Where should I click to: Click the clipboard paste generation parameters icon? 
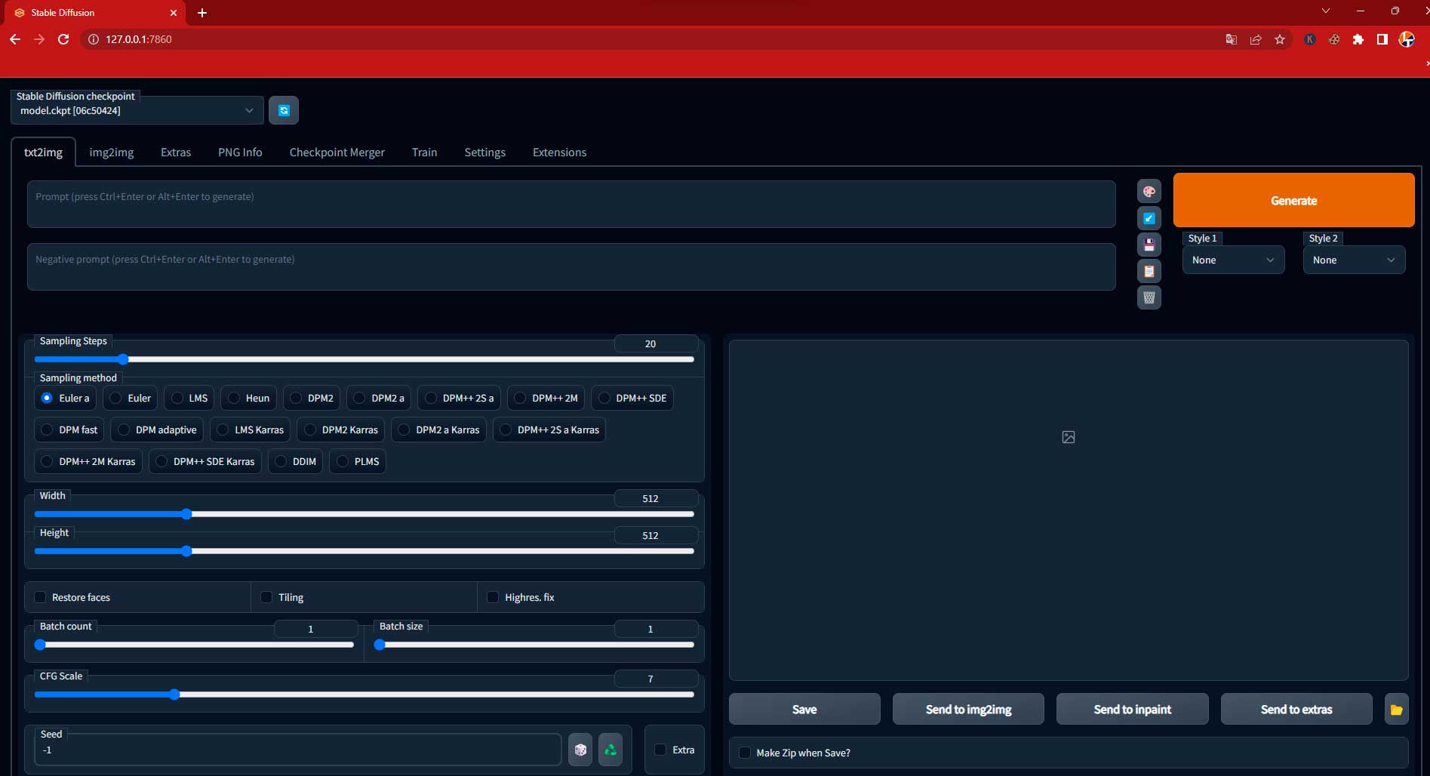coord(1149,270)
